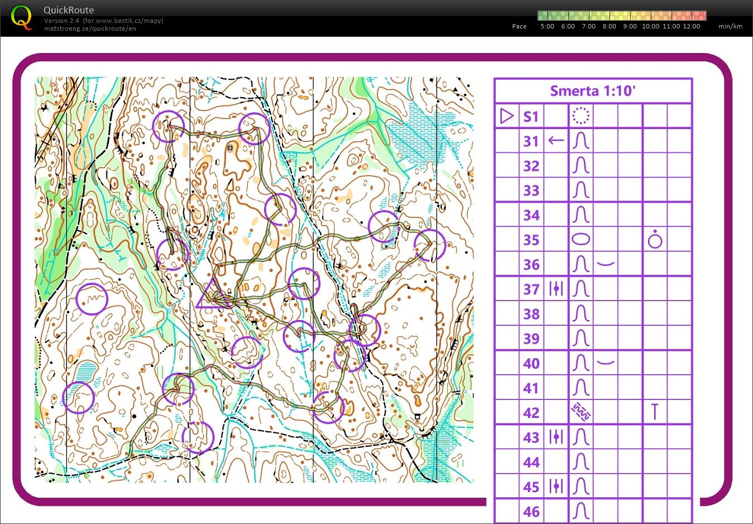Click the matstroeng.se/quickroute/en link

point(90,28)
